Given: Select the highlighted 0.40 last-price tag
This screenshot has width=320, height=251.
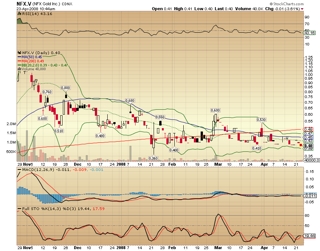Looking at the screenshot, I should pos(308,145).
